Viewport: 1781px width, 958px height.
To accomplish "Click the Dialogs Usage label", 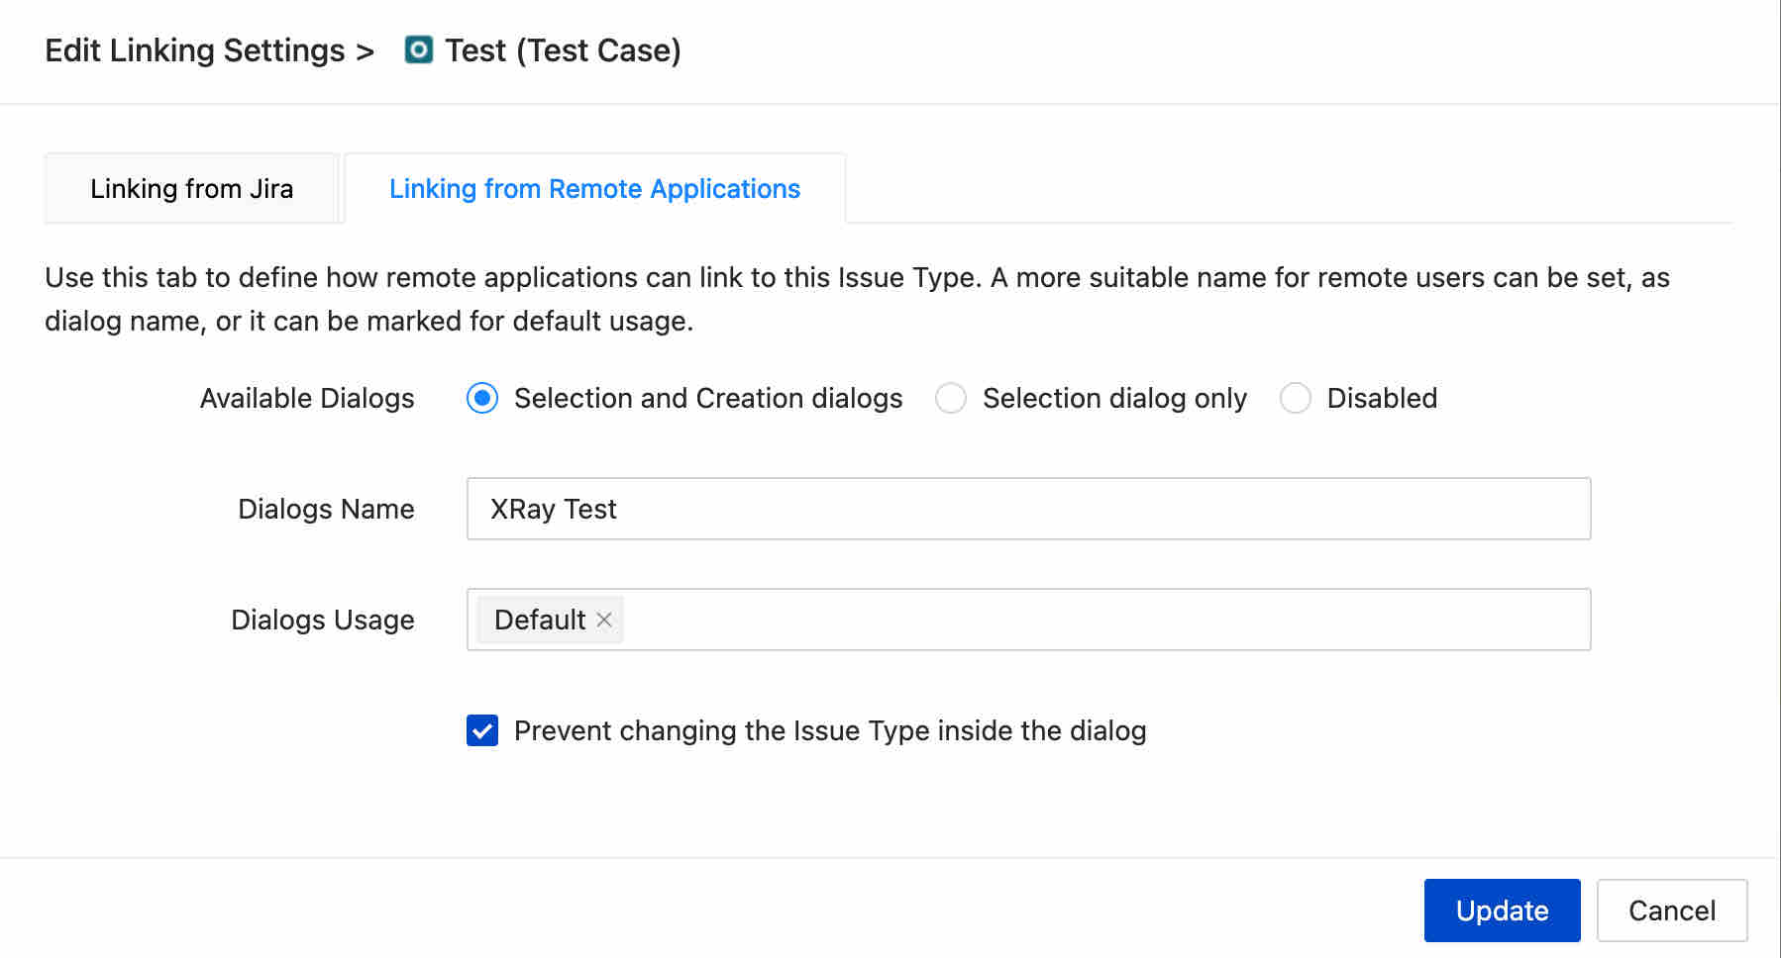I will pos(322,620).
